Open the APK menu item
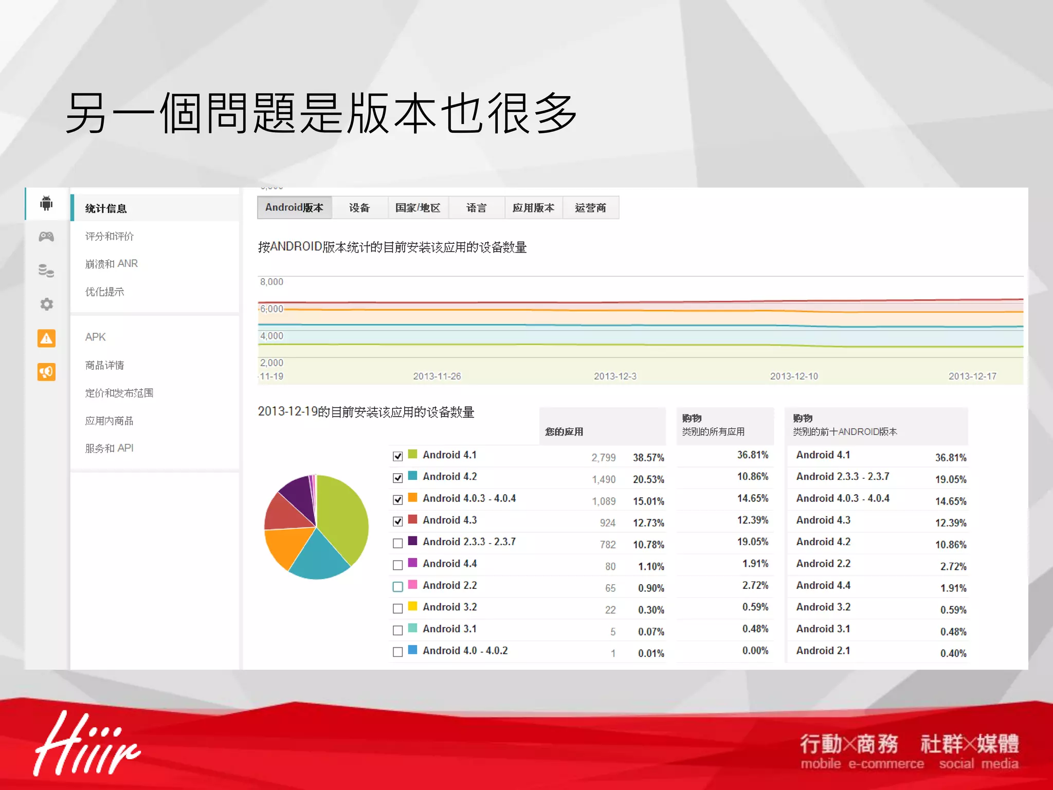 95,337
